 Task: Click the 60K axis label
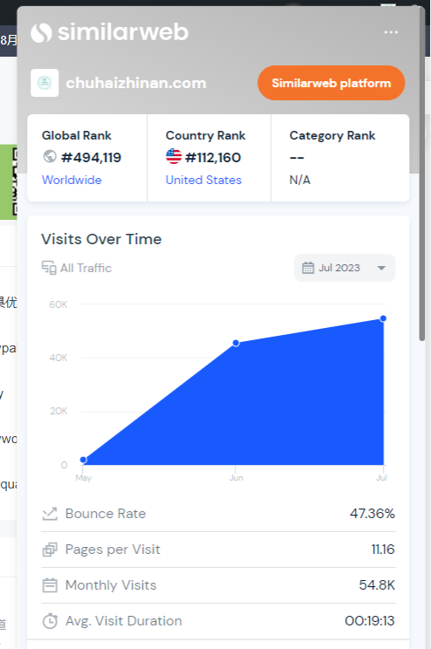point(58,304)
